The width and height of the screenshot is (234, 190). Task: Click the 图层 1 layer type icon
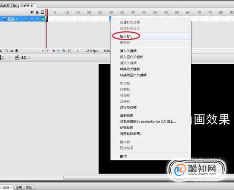coord(4,19)
